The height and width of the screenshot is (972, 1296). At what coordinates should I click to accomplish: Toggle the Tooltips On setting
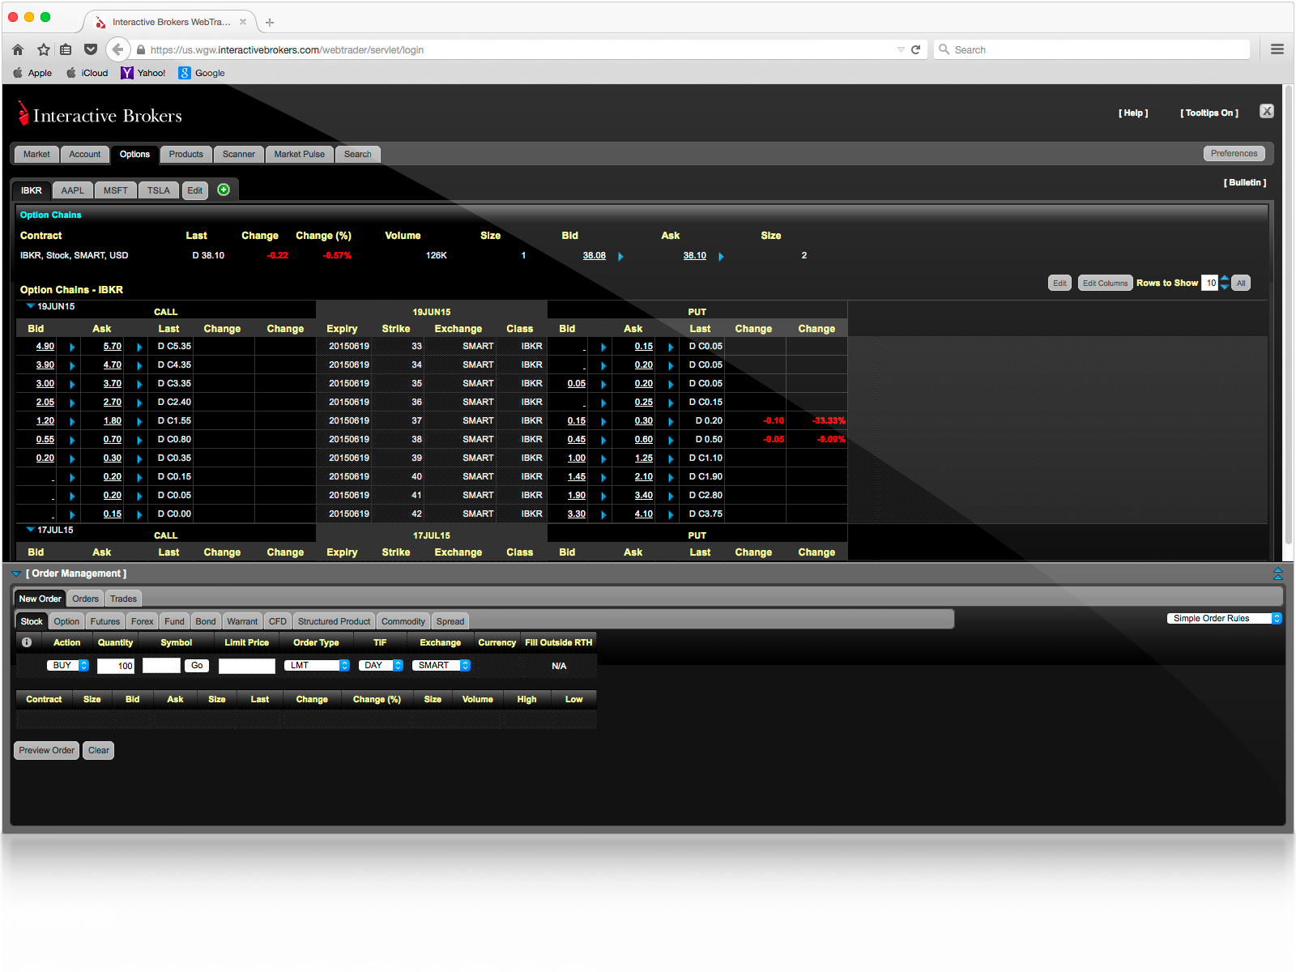pos(1209,113)
